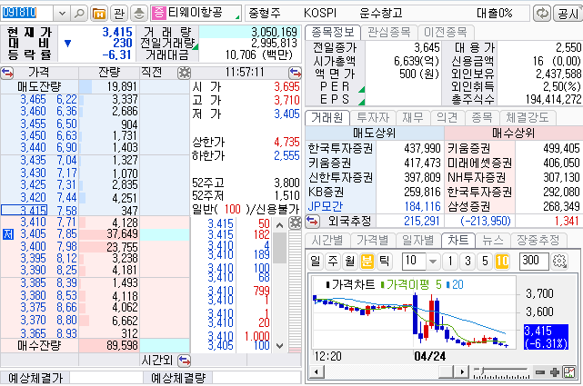Click the pink 증 badge icon
Screen dimensions: 583x386
point(159,13)
